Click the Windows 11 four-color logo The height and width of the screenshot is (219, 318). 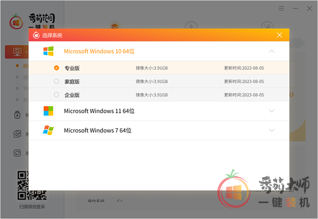coord(49,111)
